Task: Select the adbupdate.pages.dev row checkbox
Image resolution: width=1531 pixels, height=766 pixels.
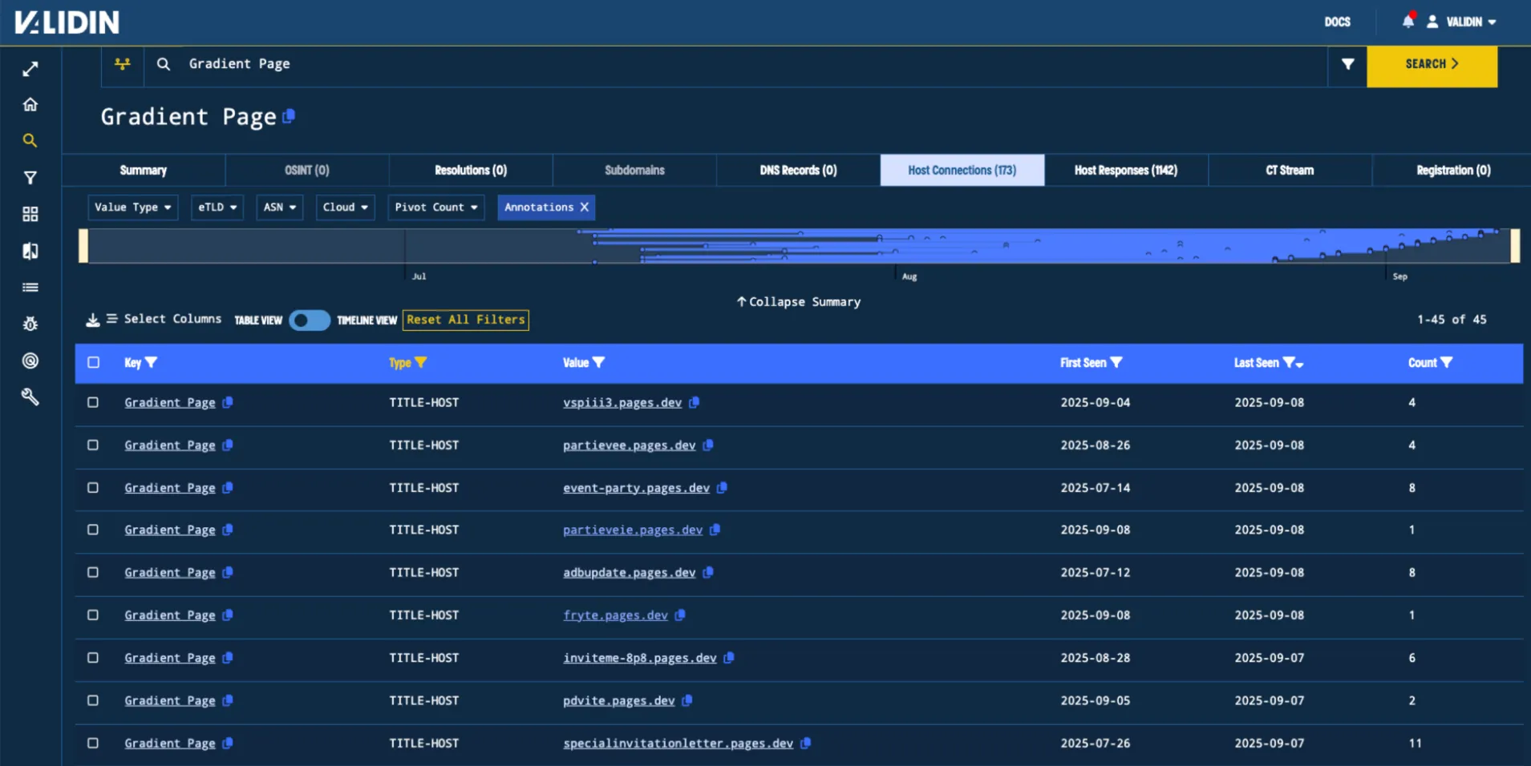Action: 93,572
